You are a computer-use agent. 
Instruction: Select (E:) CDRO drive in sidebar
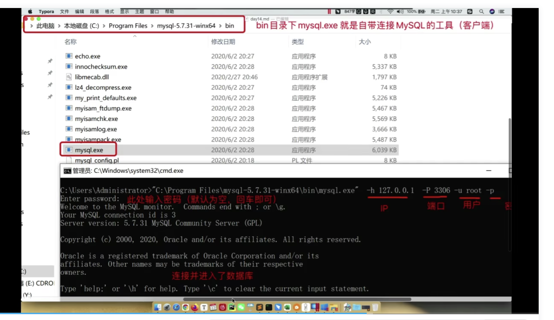coord(38,283)
